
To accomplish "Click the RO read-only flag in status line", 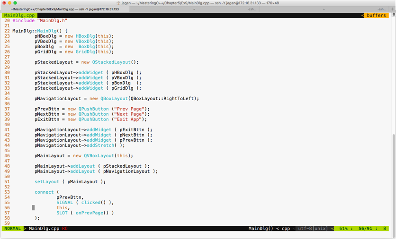I will point(65,229).
